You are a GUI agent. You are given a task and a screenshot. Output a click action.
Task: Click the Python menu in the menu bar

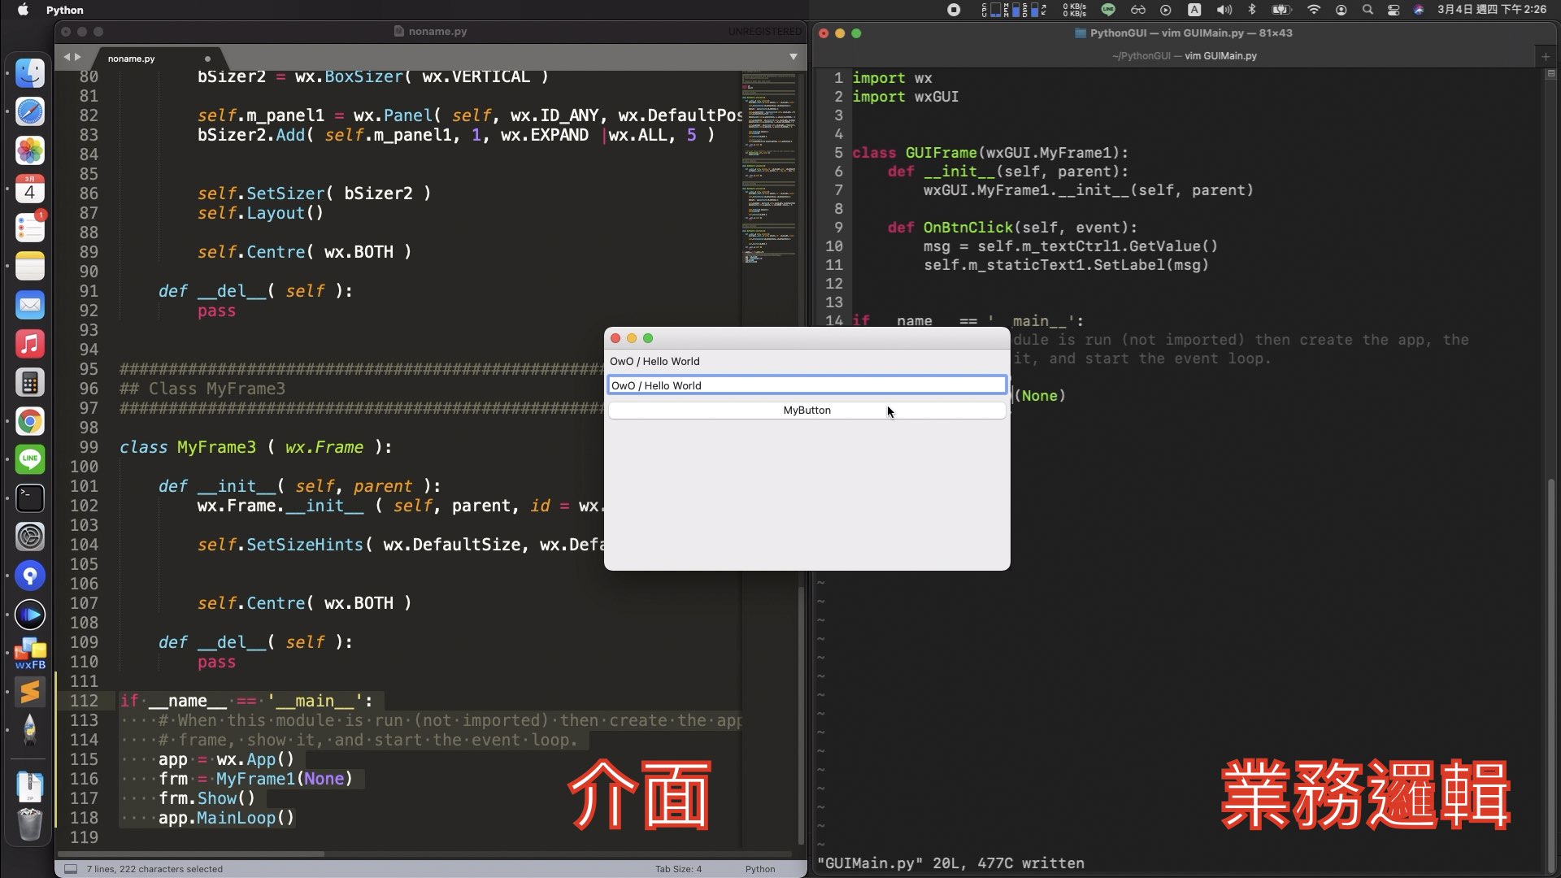(x=64, y=10)
